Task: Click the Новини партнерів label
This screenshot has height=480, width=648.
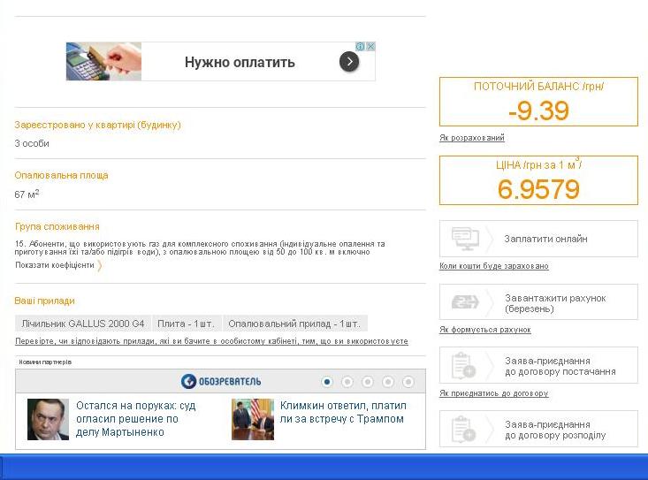Action: click(x=45, y=362)
